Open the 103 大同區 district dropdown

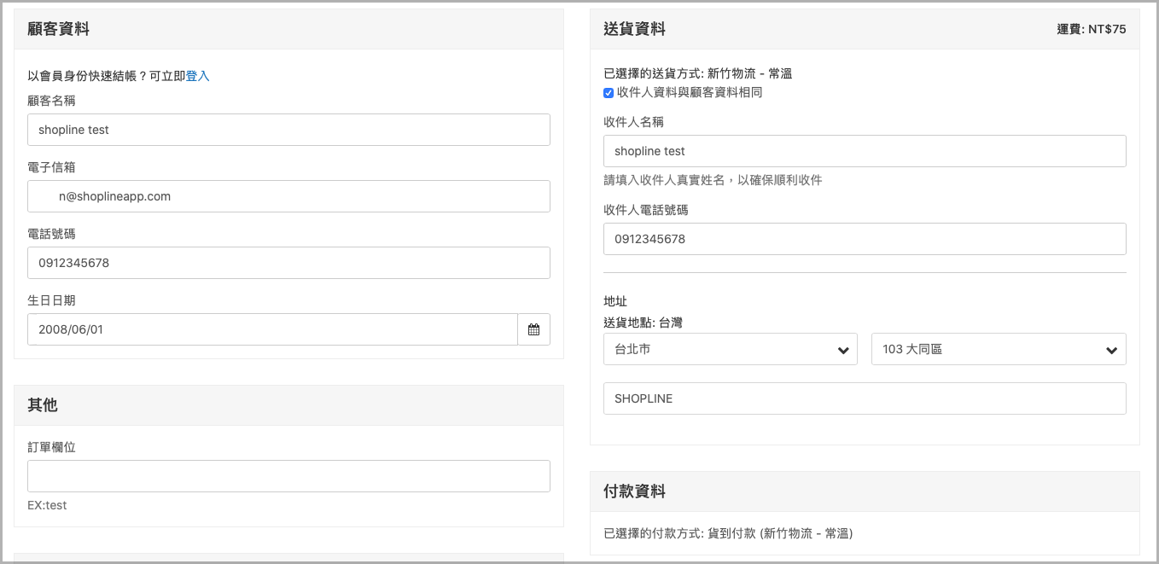coord(999,349)
